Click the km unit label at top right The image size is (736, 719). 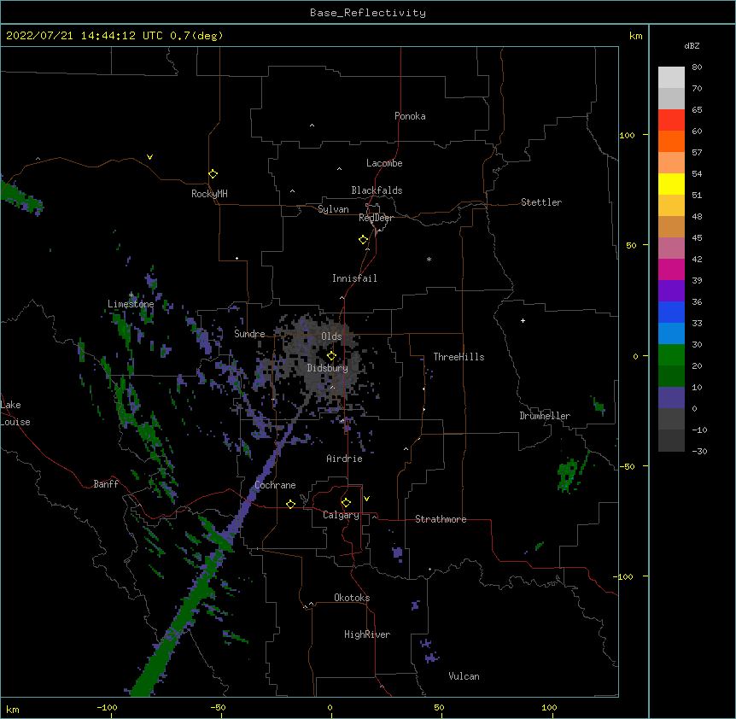tap(635, 36)
